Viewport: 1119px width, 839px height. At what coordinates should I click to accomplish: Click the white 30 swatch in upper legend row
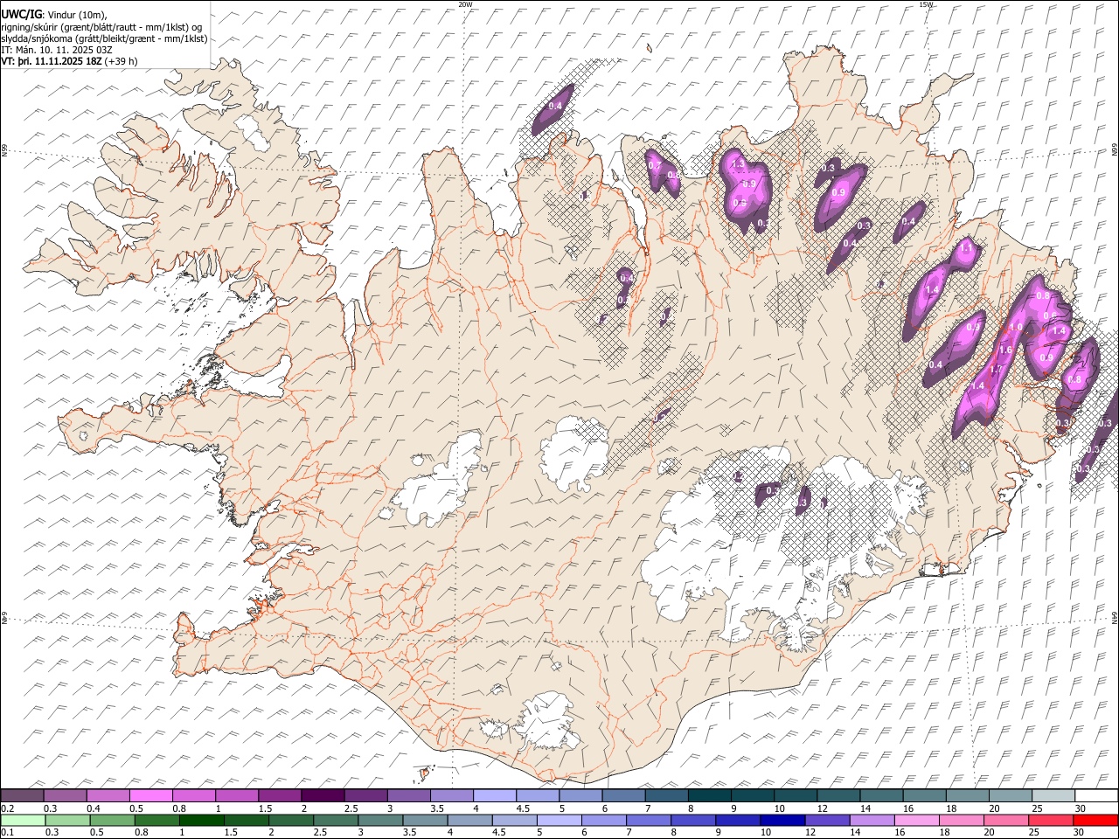pyautogui.click(x=1096, y=796)
